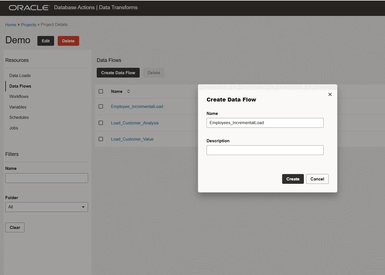The height and width of the screenshot is (275, 385).
Task: Open Data Loads in Resources
Action: pos(20,76)
